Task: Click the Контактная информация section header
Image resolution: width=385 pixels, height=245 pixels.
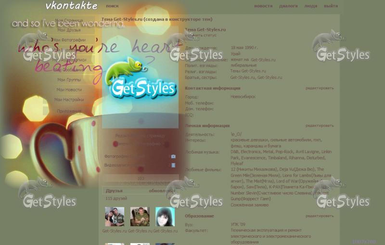Action: (213, 88)
